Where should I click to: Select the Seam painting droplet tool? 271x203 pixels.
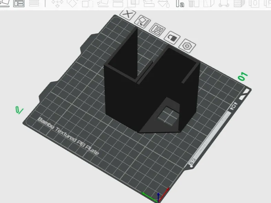click(x=164, y=3)
